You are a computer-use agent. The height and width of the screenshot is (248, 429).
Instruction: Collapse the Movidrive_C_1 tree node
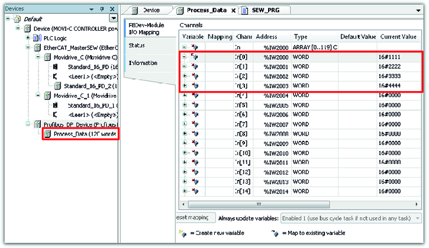coord(38,95)
